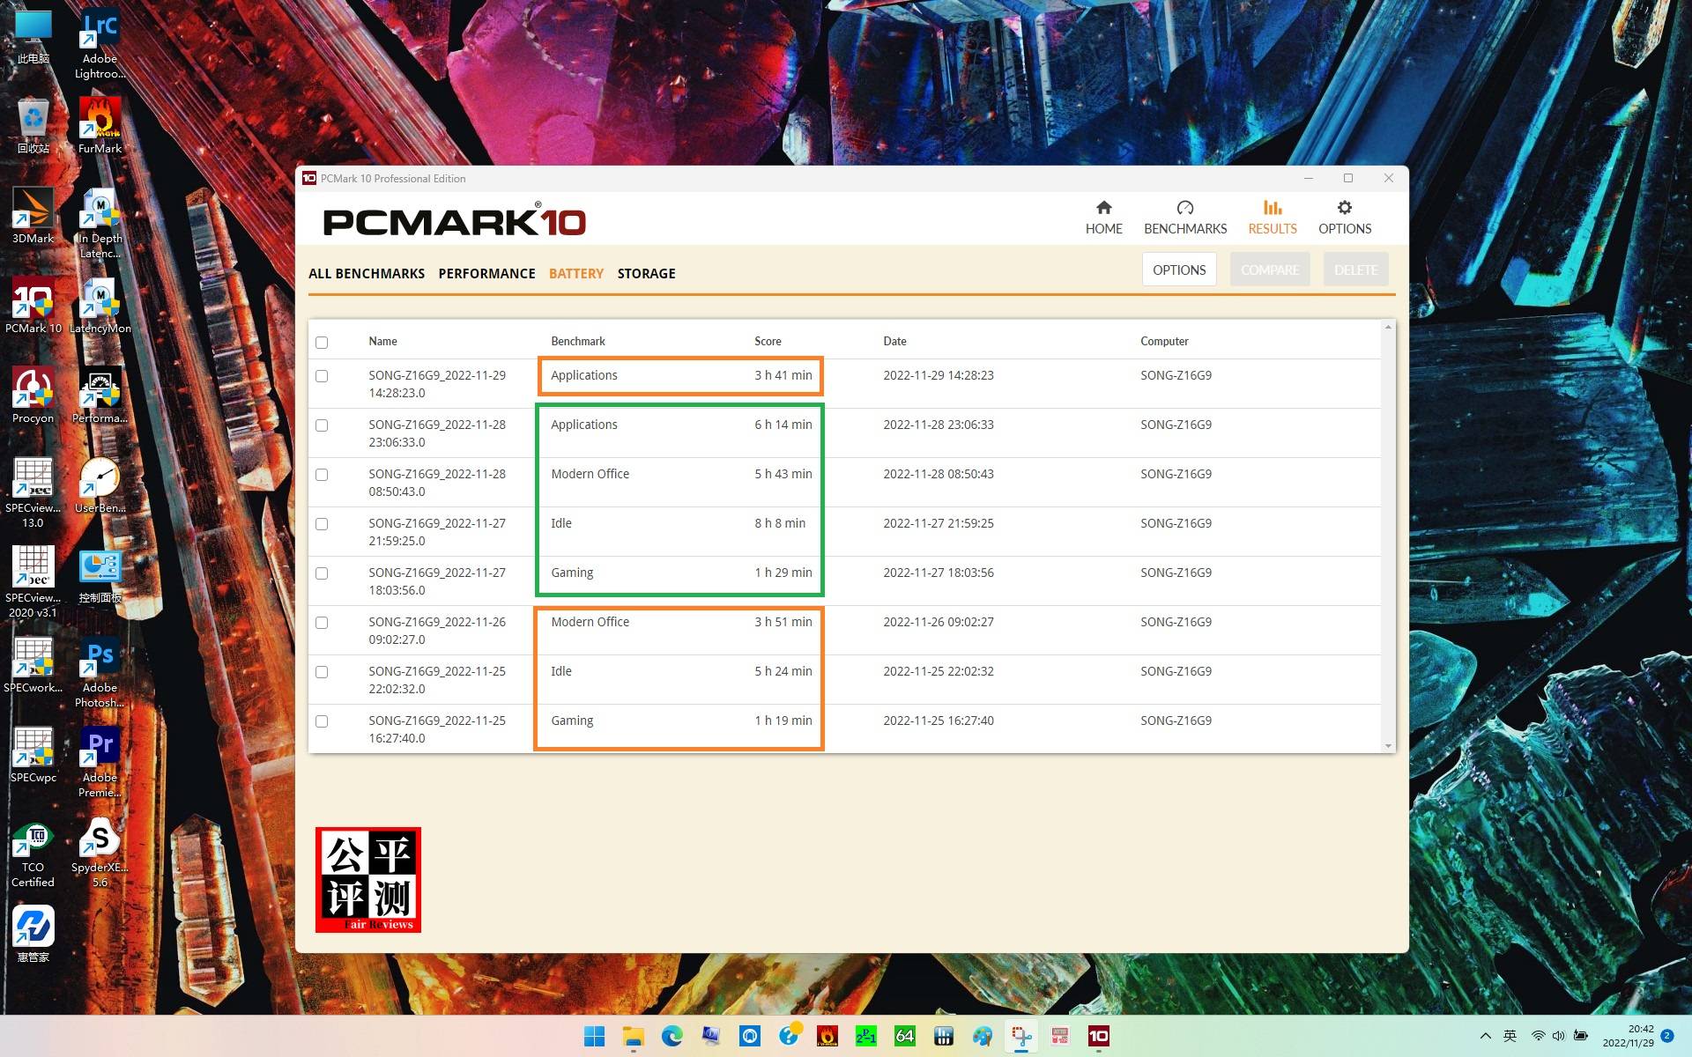
Task: Switch to the STORAGE tab
Action: click(x=646, y=274)
